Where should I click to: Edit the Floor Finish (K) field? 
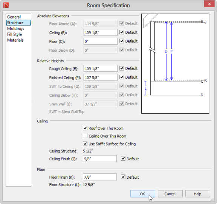[x=100, y=177]
